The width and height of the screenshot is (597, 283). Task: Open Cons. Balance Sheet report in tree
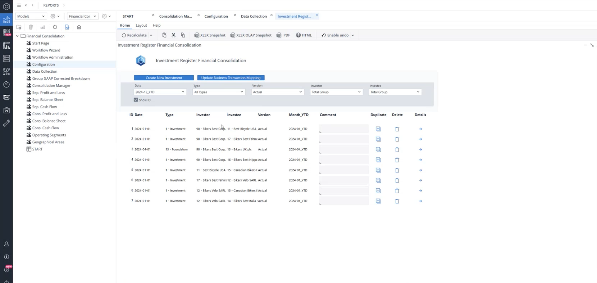click(x=49, y=121)
